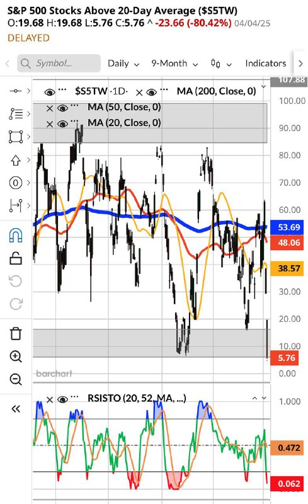This screenshot has height=504, width=308.
Task: Open MA 20 options ellipsis
Action: pos(74,121)
